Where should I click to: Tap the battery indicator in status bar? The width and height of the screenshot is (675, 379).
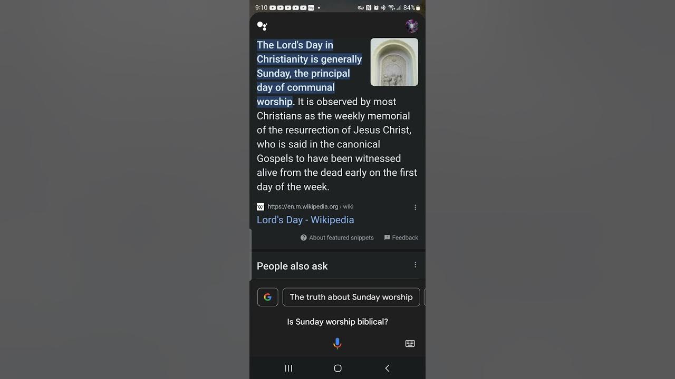(418, 8)
